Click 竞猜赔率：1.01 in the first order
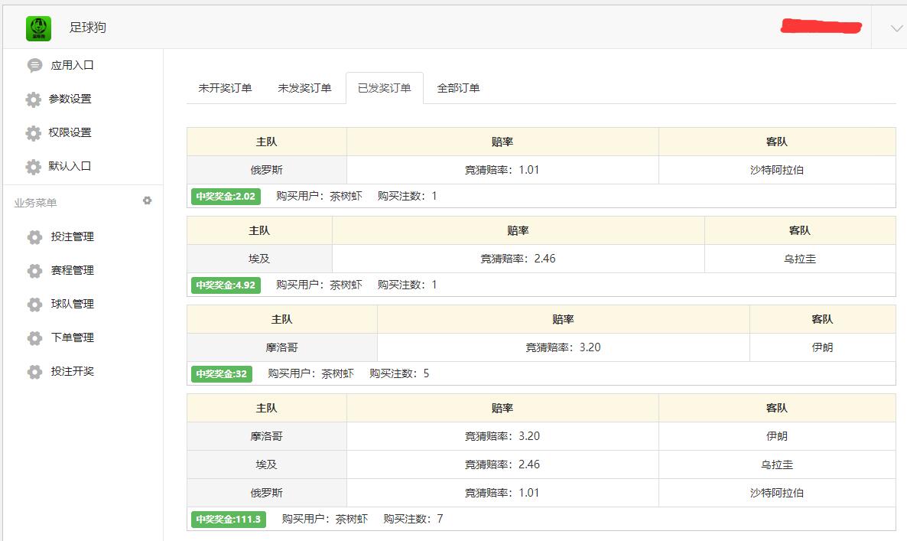The image size is (907, 541). pyautogui.click(x=502, y=170)
